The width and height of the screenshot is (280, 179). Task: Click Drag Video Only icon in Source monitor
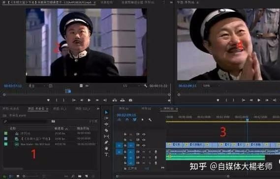(x=81, y=86)
